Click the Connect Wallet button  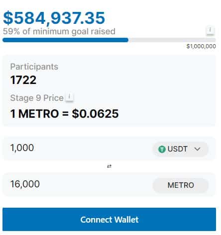point(109,220)
